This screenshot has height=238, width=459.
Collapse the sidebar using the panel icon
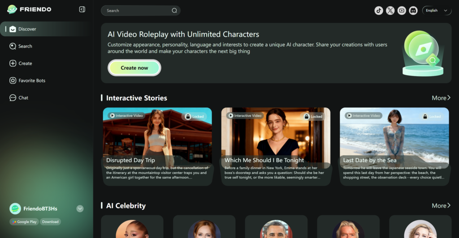pos(82,9)
